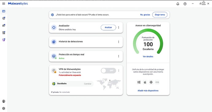Expand Historial de detecciones three-dot menu

[119, 42]
